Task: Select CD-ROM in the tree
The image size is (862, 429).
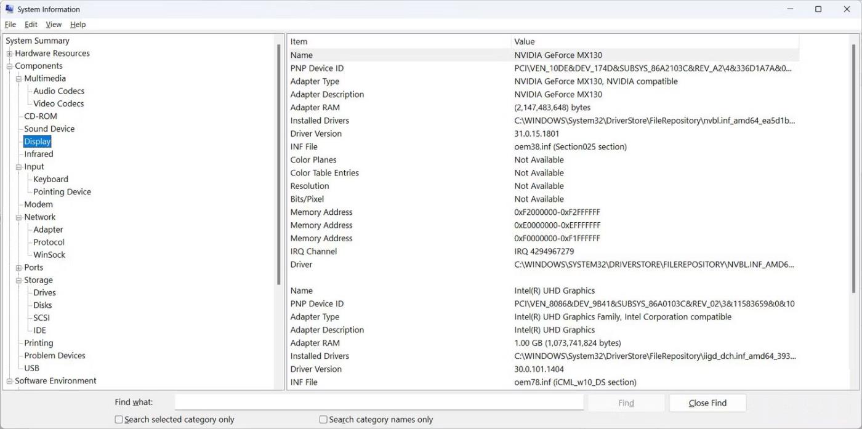Action: point(41,116)
